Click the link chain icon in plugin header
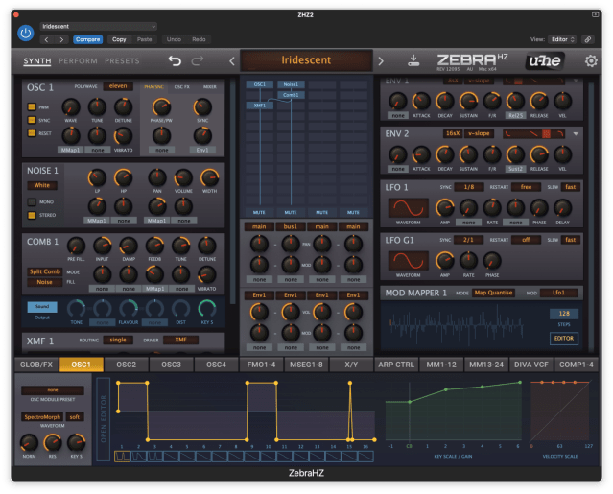Image resolution: width=613 pixels, height=494 pixels. coord(588,39)
